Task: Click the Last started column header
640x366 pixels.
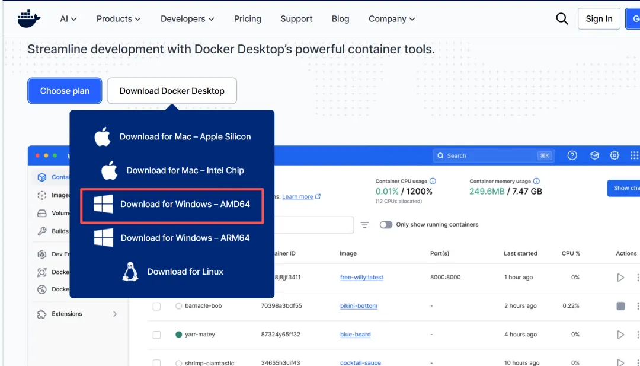Action: [520, 253]
